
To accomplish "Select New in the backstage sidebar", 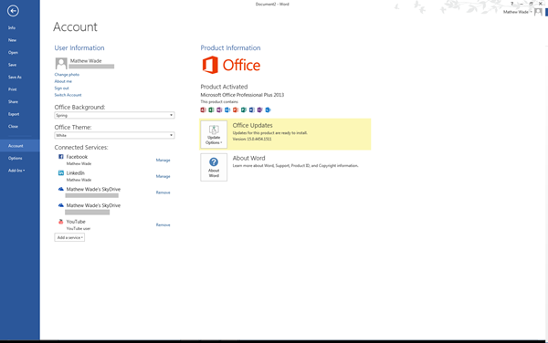I will tap(12, 40).
